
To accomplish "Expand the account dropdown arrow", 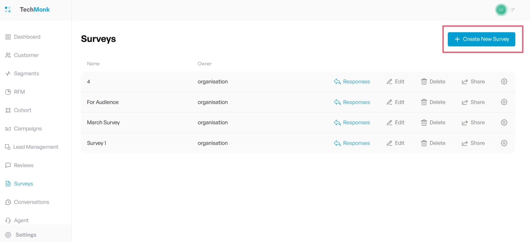I will 513,10.
